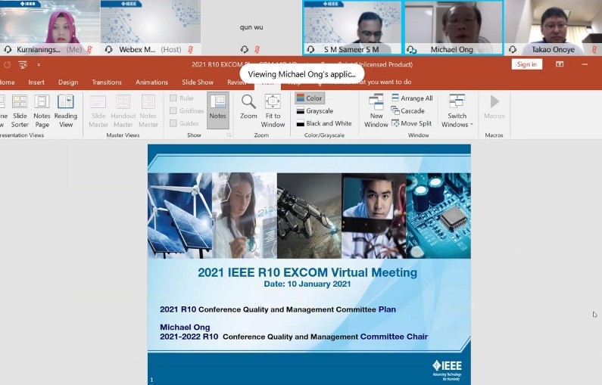This screenshot has width=602, height=385.
Task: Open the Handout Master view
Action: coord(123,111)
